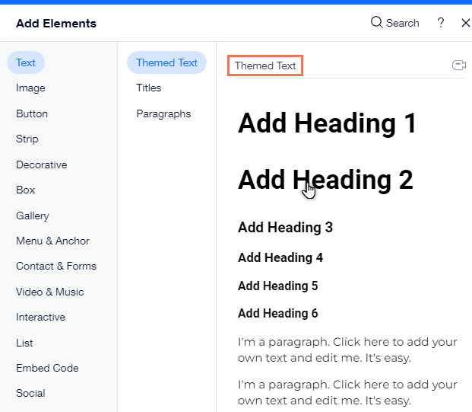Screen dimensions: 472x412
Task: Go to Menu & Anchor category
Action: (52, 241)
